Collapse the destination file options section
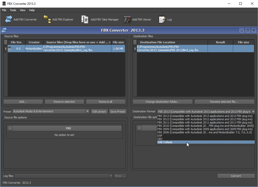This screenshot has height=187, width=258. tap(139, 128)
